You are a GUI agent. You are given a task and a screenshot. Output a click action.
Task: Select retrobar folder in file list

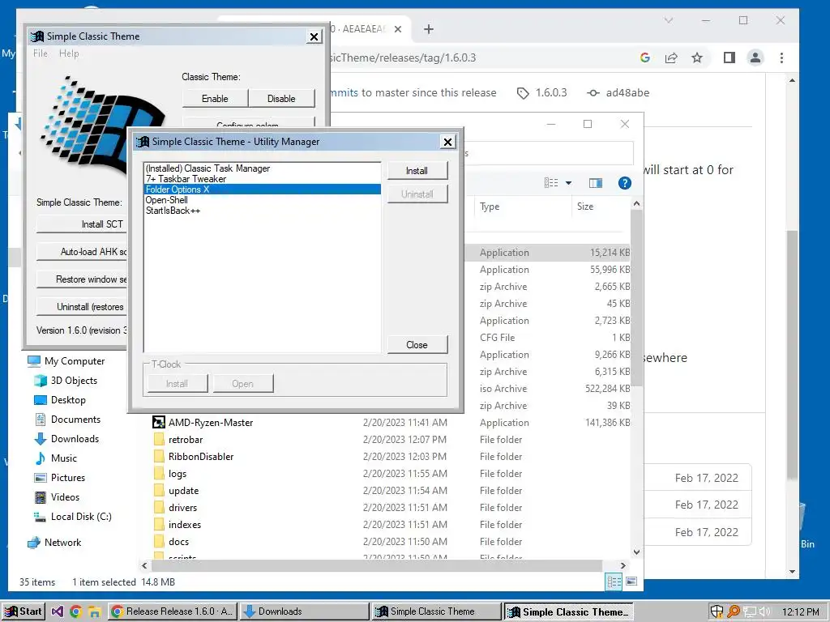186,440
